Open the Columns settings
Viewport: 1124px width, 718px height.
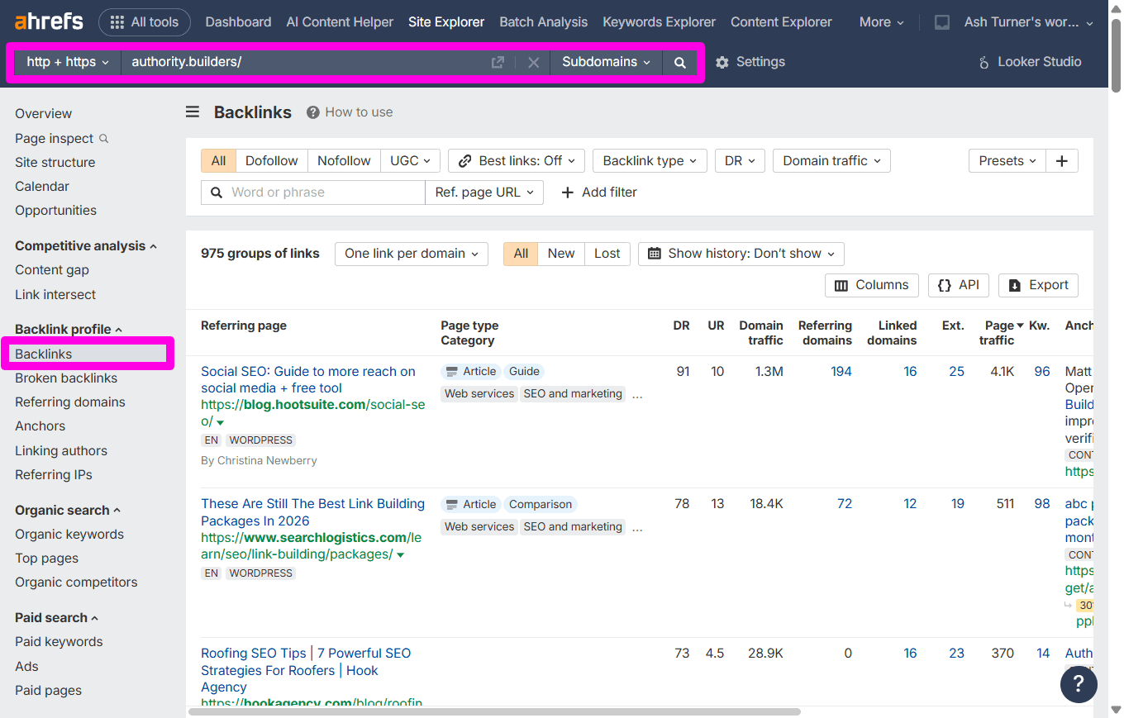(872, 285)
